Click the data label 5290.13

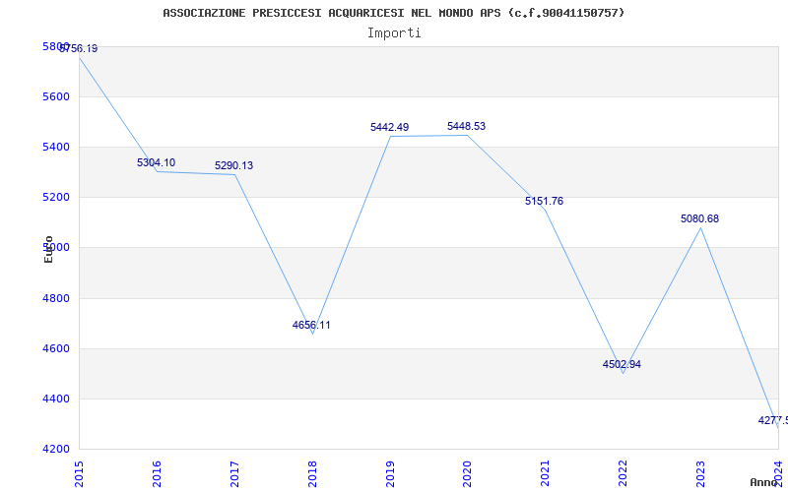coord(233,165)
